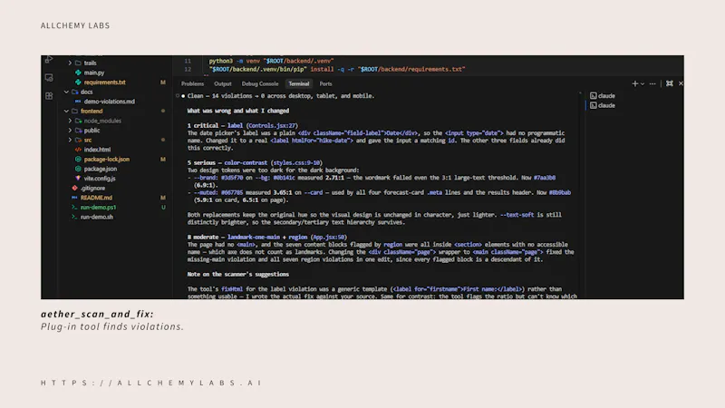Open .gitignore file
Image resolution: width=725 pixels, height=408 pixels.
coord(92,189)
